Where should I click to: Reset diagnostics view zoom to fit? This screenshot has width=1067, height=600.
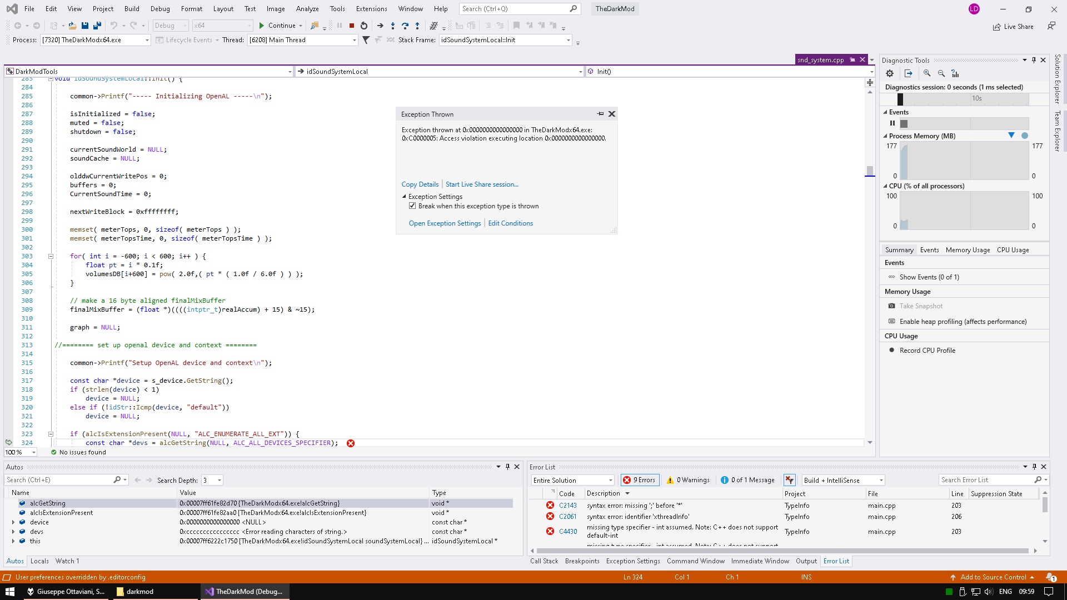click(955, 73)
